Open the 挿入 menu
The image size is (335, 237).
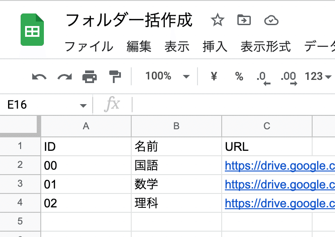coord(215,47)
